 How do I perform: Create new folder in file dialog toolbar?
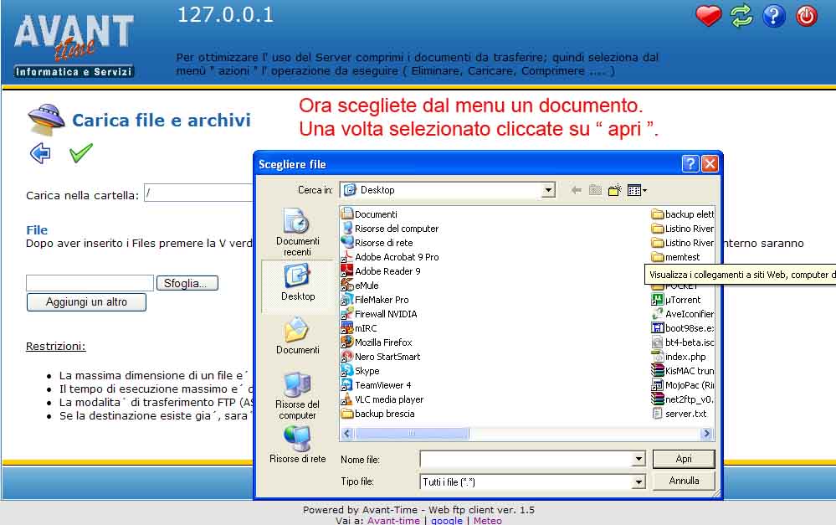tap(615, 190)
